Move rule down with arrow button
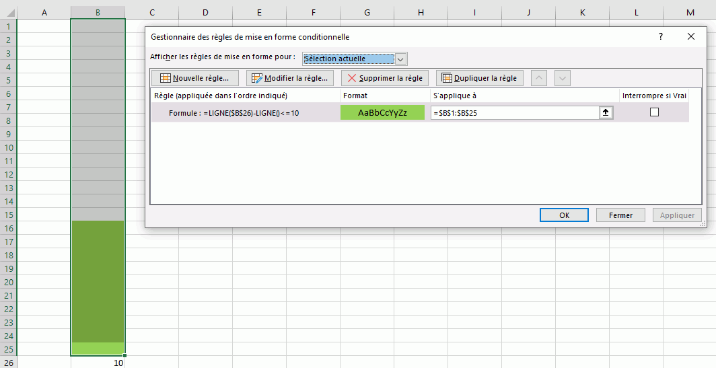Image resolution: width=716 pixels, height=368 pixels. click(x=563, y=78)
